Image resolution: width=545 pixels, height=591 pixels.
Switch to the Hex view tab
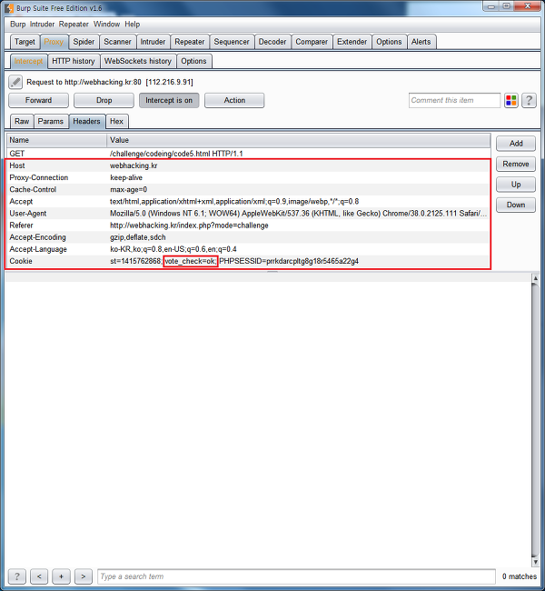click(117, 121)
